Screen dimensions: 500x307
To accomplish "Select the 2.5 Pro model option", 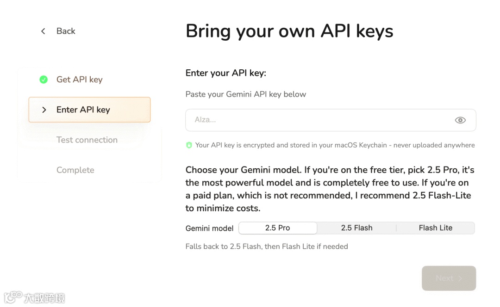I will (x=278, y=228).
